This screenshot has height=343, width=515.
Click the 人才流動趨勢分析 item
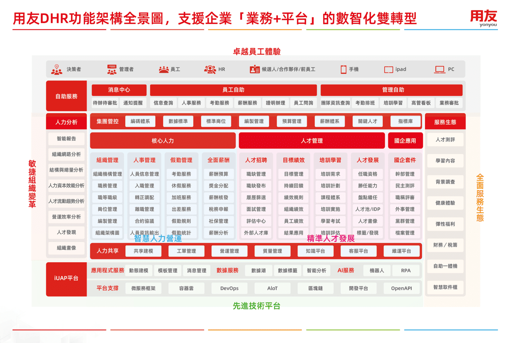[67, 201]
